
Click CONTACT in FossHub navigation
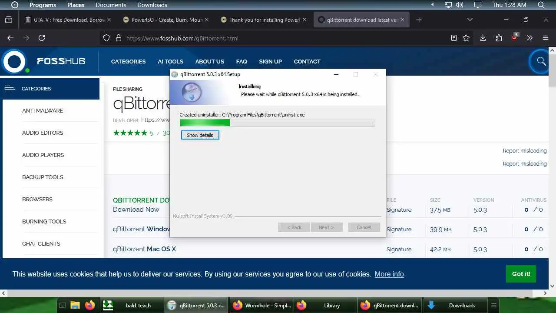point(307,61)
